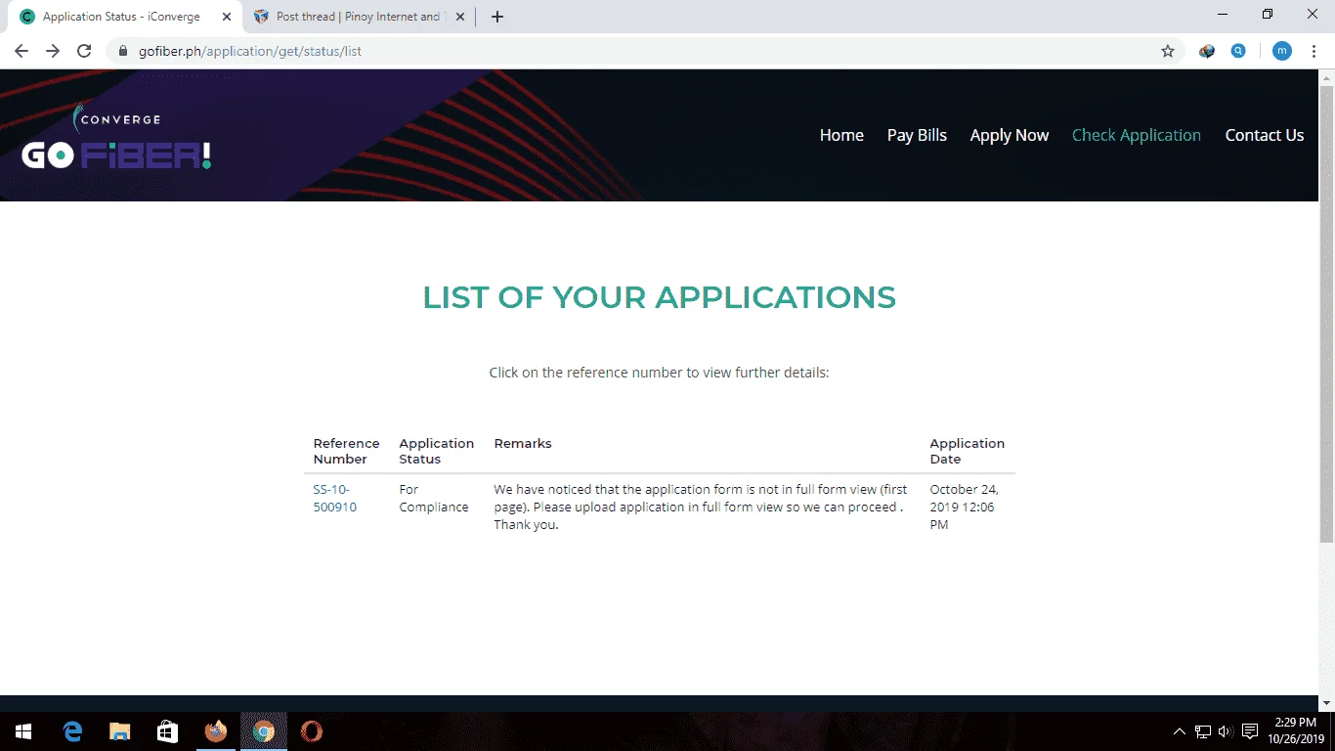The width and height of the screenshot is (1335, 751).
Task: Launch Microsoft Edge from taskbar
Action: point(72,731)
